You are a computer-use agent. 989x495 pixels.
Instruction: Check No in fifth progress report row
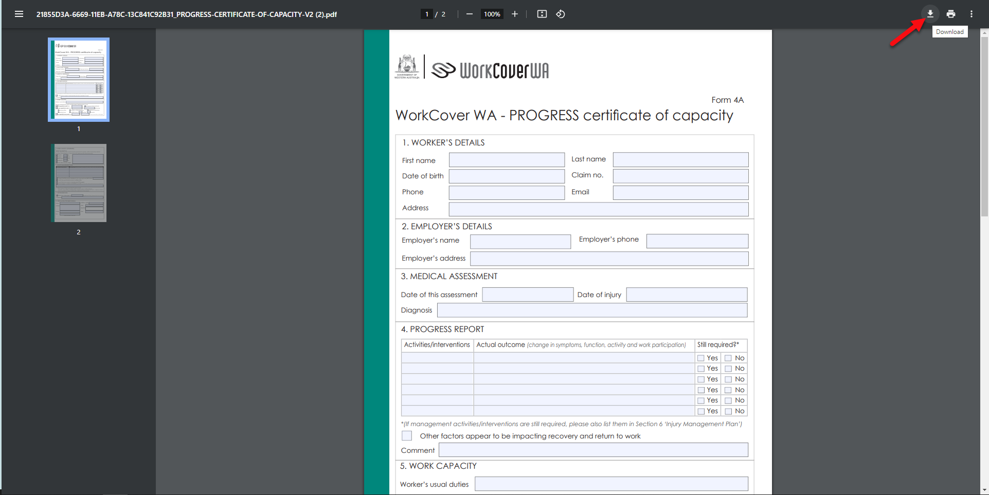tap(728, 400)
